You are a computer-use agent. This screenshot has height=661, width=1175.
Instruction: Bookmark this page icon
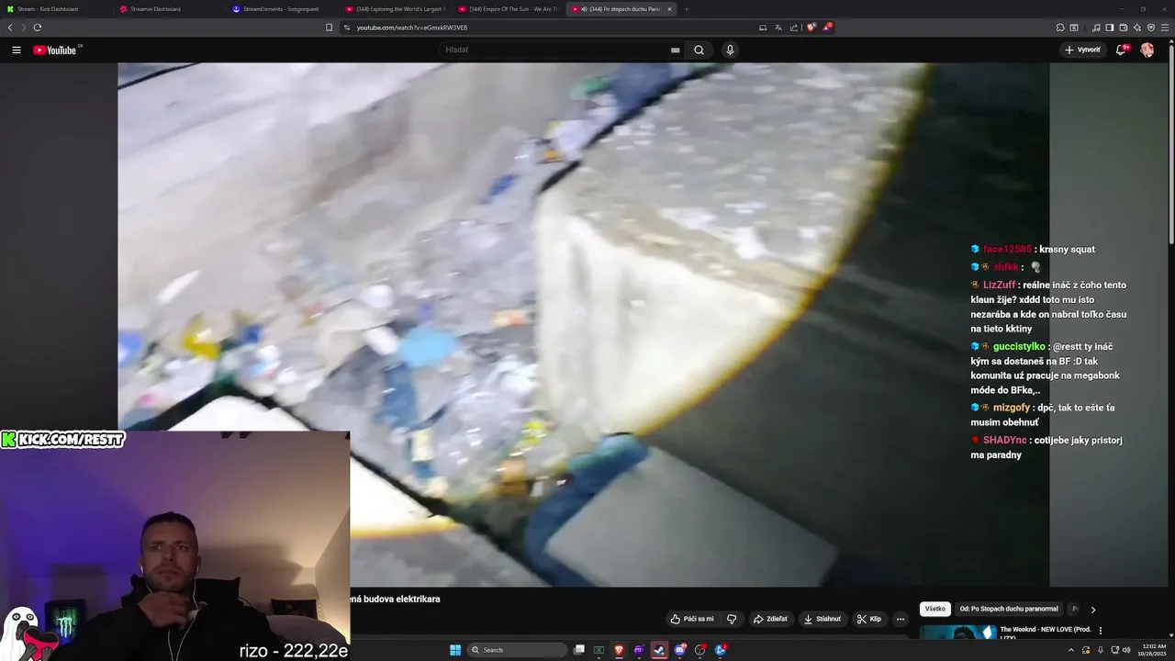tap(330, 28)
